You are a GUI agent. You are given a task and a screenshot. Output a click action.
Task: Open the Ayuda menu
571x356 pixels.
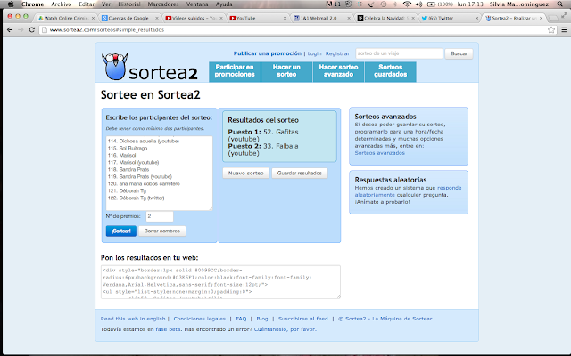[224, 4]
